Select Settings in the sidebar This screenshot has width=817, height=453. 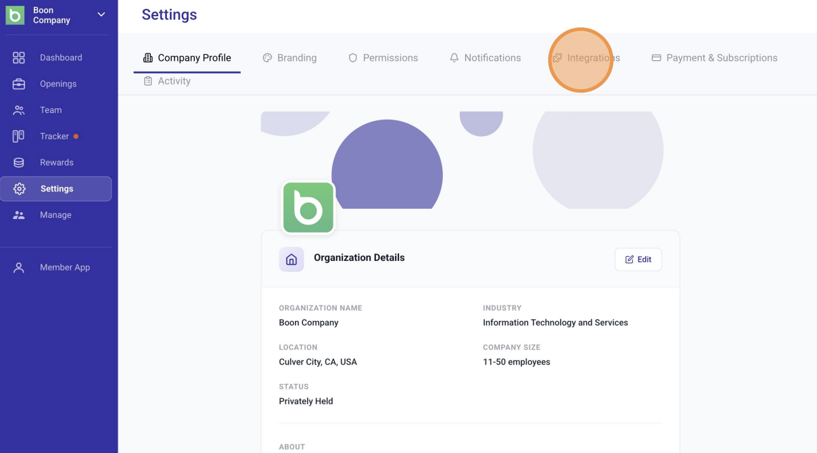tap(55, 189)
